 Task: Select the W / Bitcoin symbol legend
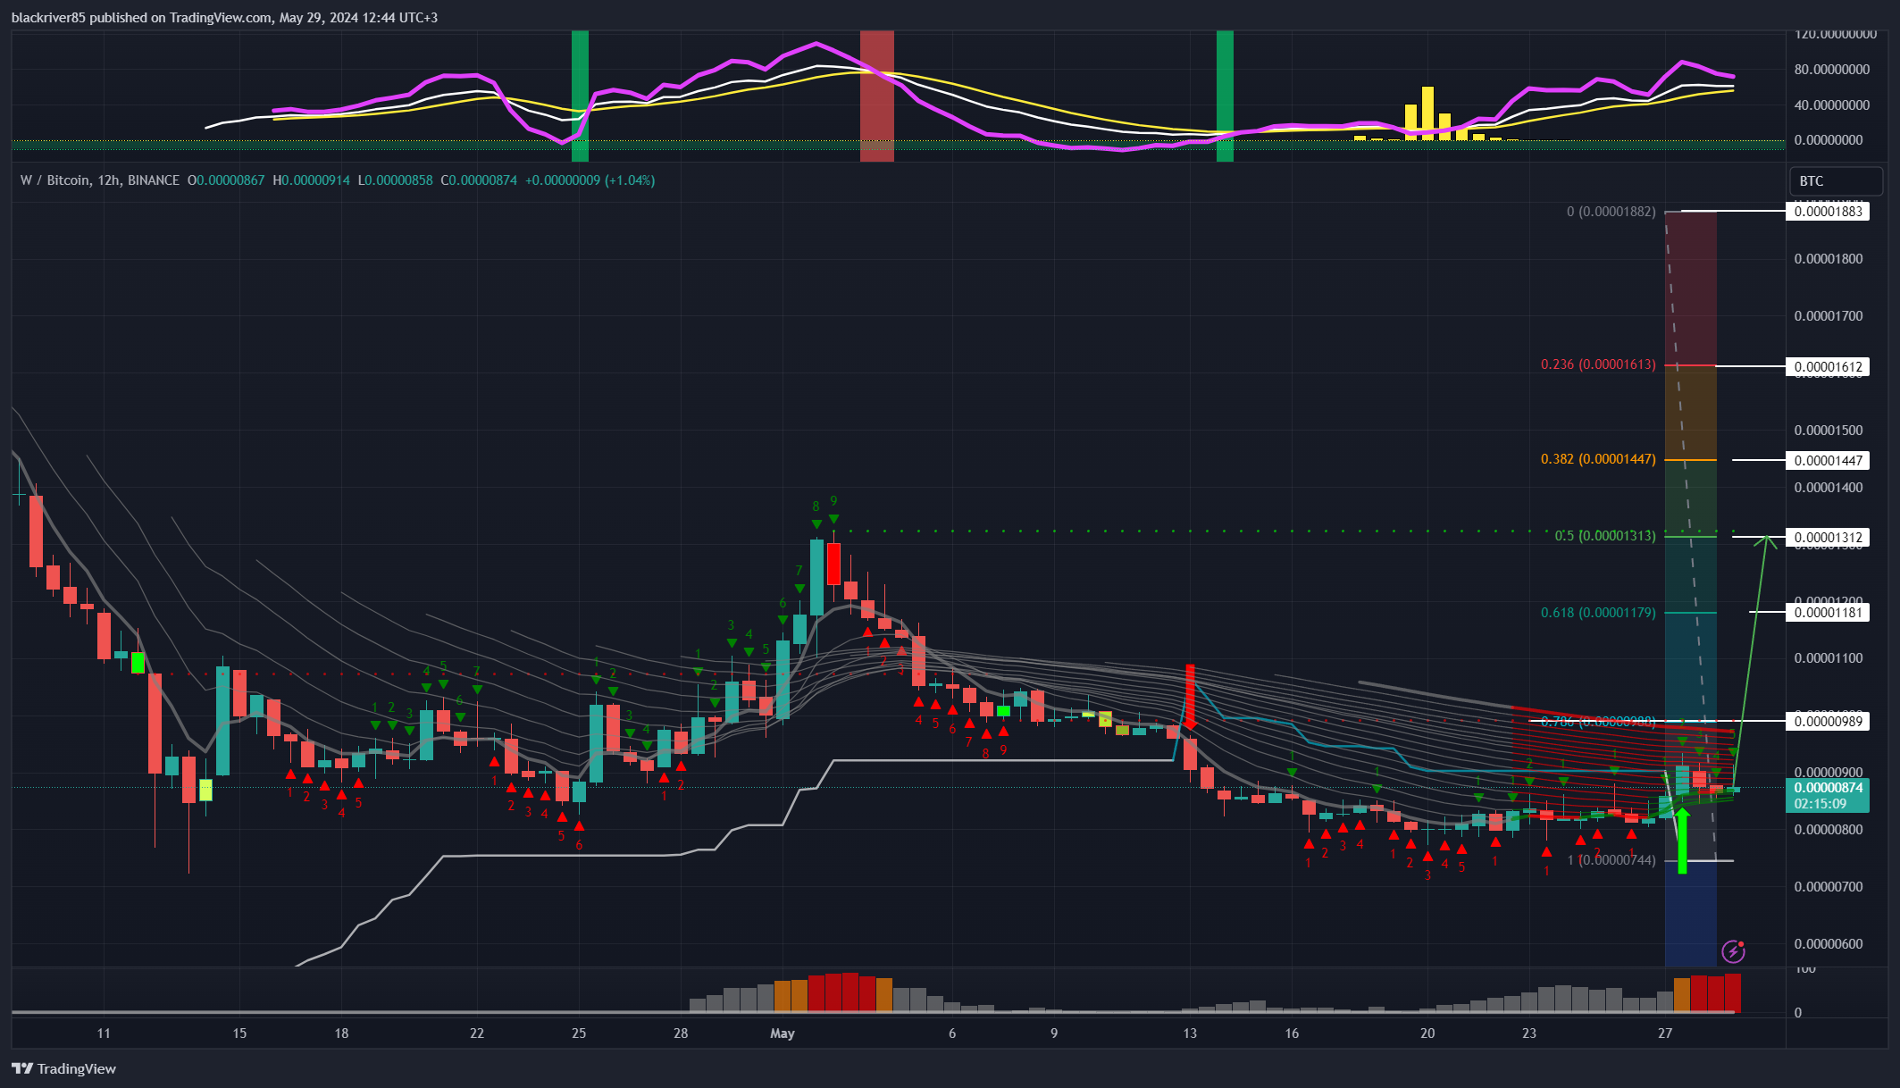pyautogui.click(x=100, y=180)
